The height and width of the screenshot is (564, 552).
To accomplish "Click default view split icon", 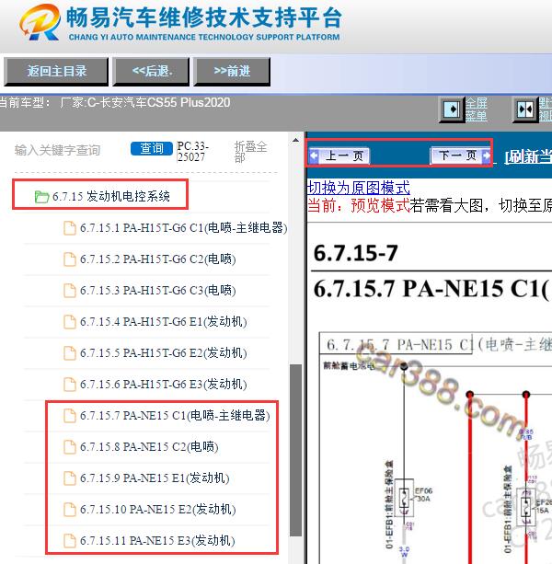I will coord(524,109).
